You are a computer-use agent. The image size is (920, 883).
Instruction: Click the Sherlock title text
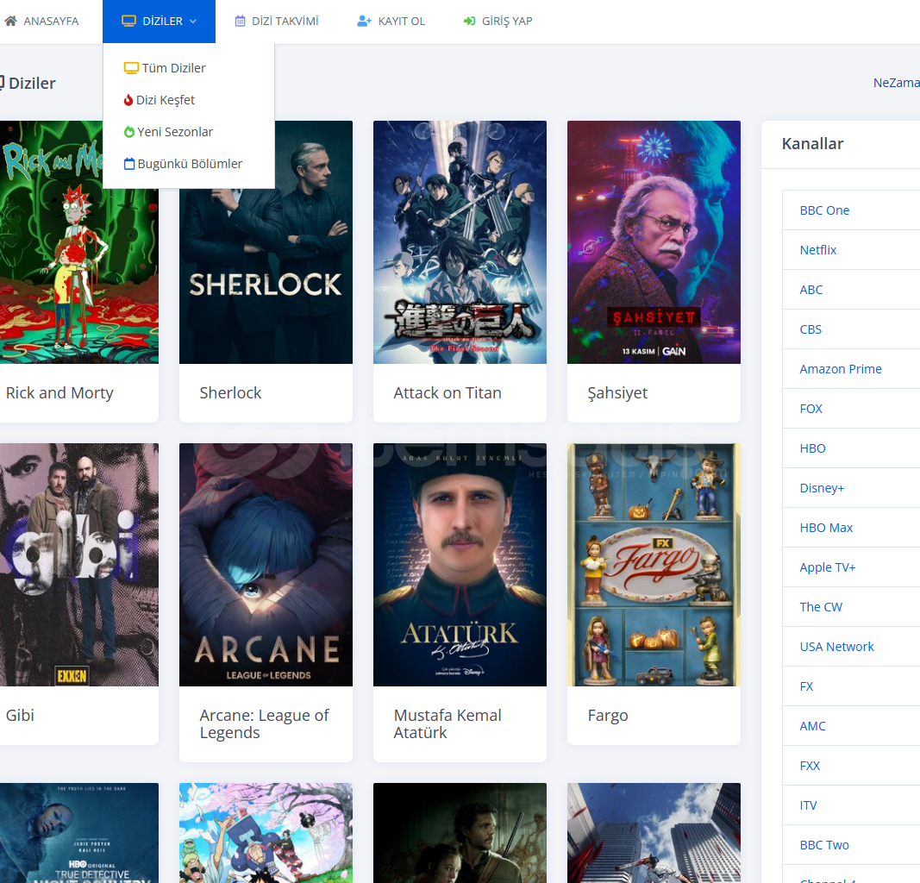(x=230, y=393)
